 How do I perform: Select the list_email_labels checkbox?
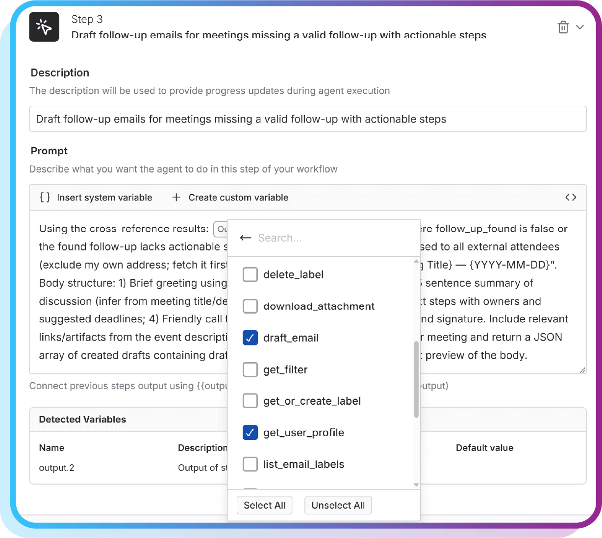251,465
